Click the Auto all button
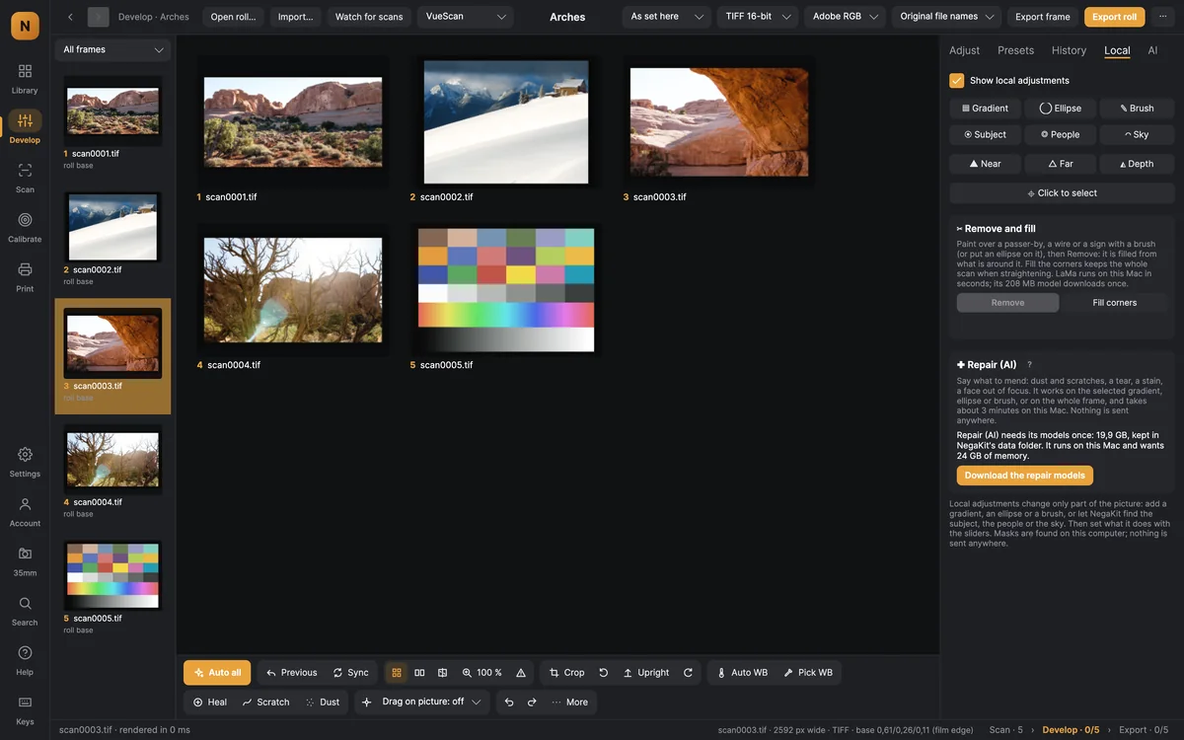The height and width of the screenshot is (740, 1184). pos(217,673)
